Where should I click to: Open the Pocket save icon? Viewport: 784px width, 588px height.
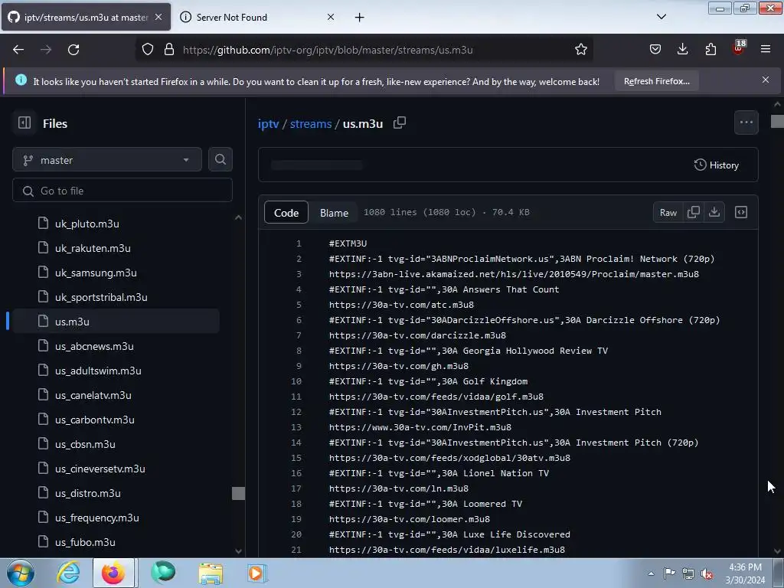point(655,50)
